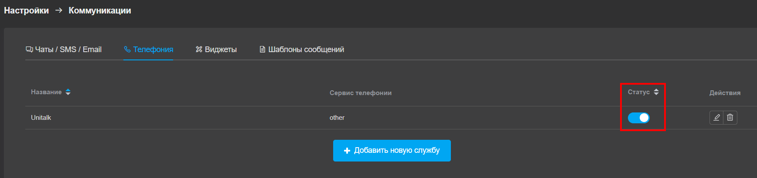Delete the Unitalk service using trash icon
This screenshot has width=757, height=178.
pyautogui.click(x=730, y=118)
